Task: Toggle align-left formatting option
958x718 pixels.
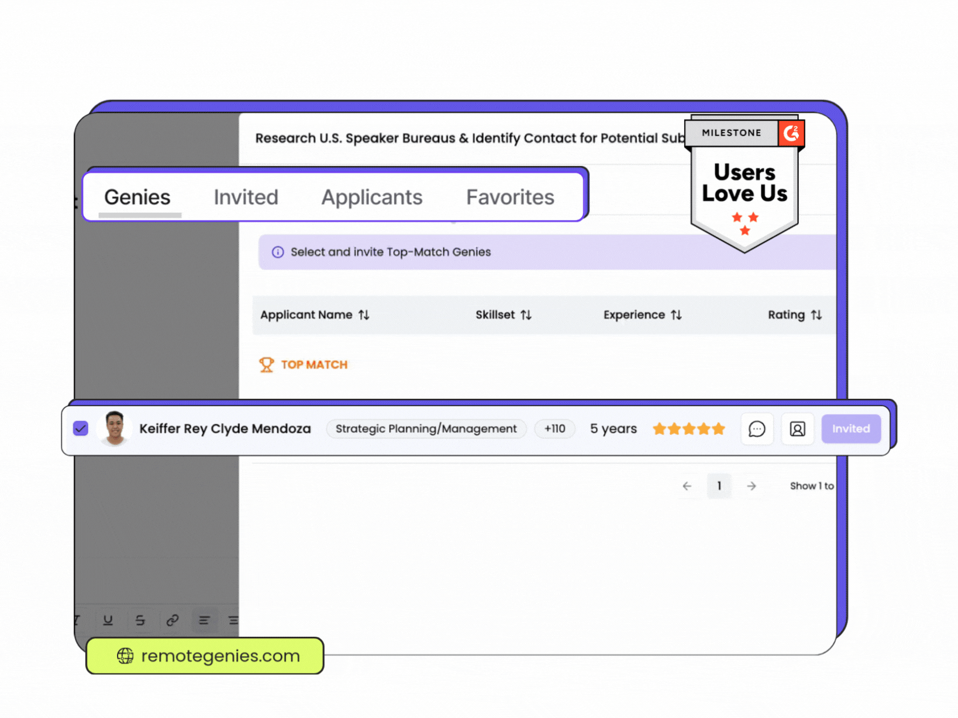Action: [204, 620]
